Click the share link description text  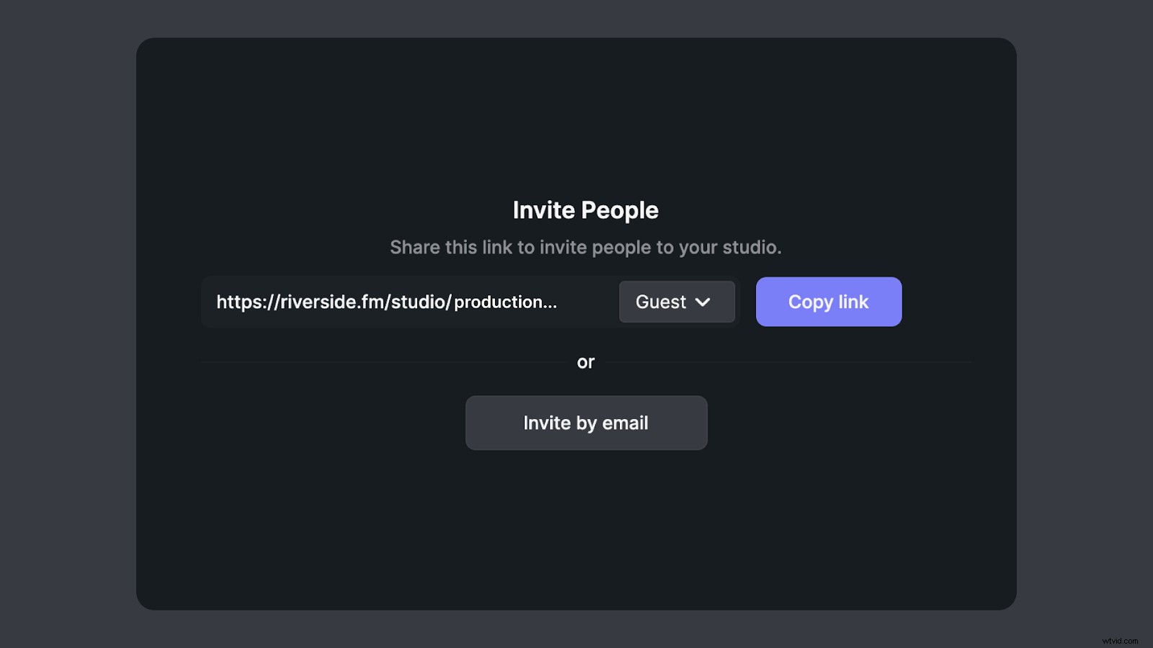[x=586, y=247]
